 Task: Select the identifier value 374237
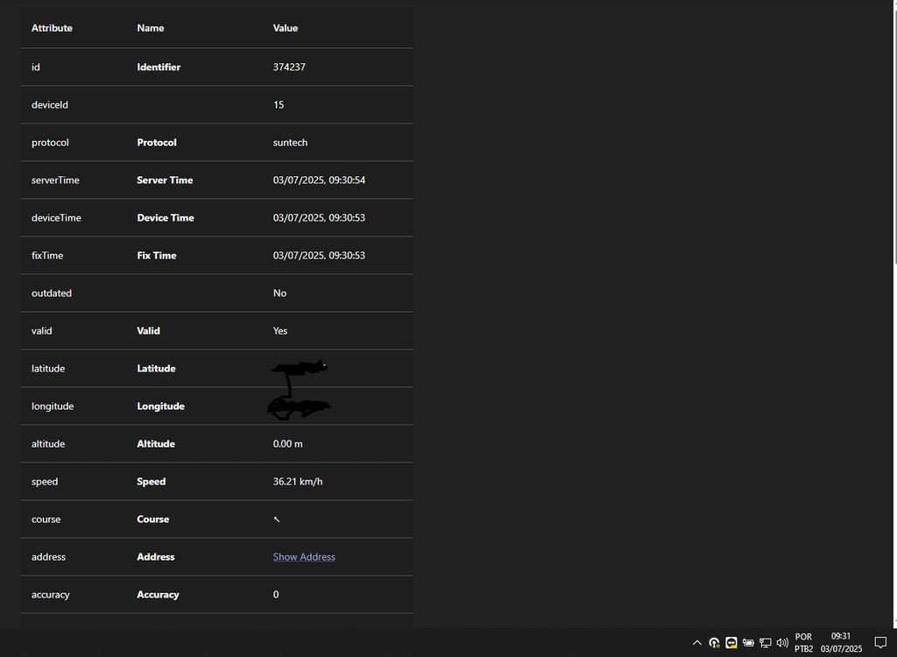(x=289, y=67)
